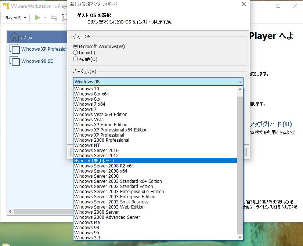Select the Windows XP Professional VM icon
Viewport: 303px width, 246px height.
coord(15,49)
